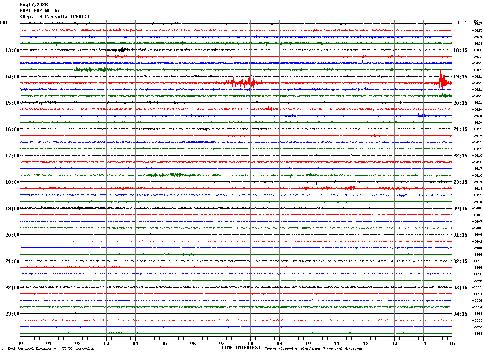This screenshot has height=354, width=484.
Task: Click the black burst on the 19:00 trace near minute 2
Action: pyautogui.click(x=82, y=208)
